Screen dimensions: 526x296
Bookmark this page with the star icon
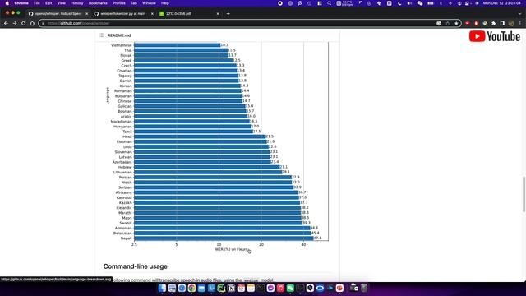[456, 24]
